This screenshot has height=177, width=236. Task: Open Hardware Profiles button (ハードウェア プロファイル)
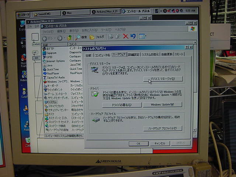pyautogui.click(x=163, y=128)
